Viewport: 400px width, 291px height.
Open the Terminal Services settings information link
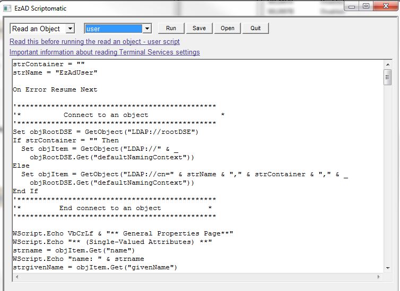105,52
